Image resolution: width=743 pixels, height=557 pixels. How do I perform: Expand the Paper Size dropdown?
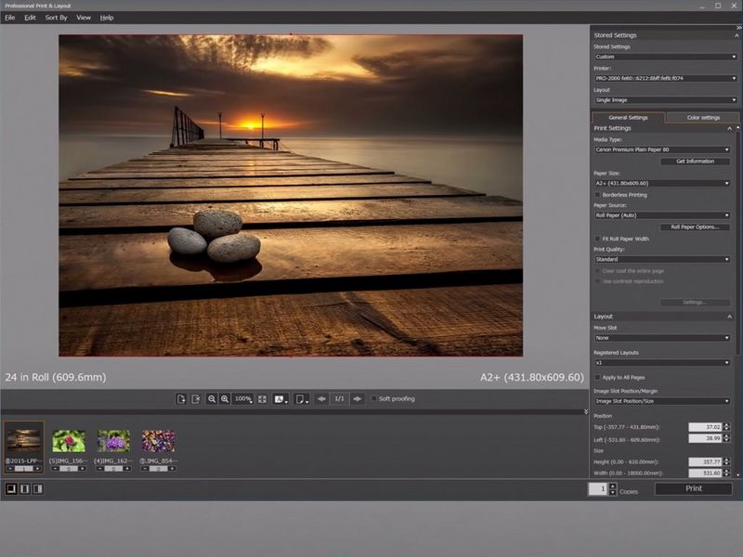tap(661, 183)
